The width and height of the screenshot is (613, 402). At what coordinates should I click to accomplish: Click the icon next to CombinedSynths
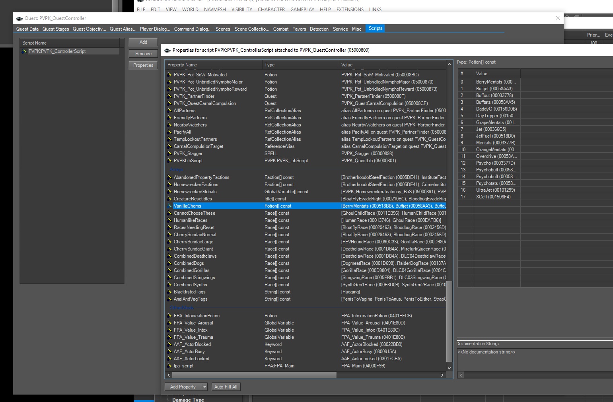pos(169,285)
